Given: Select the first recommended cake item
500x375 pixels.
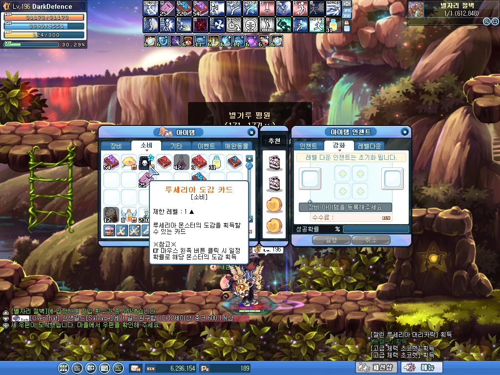Looking at the screenshot, I should pyautogui.click(x=274, y=163).
